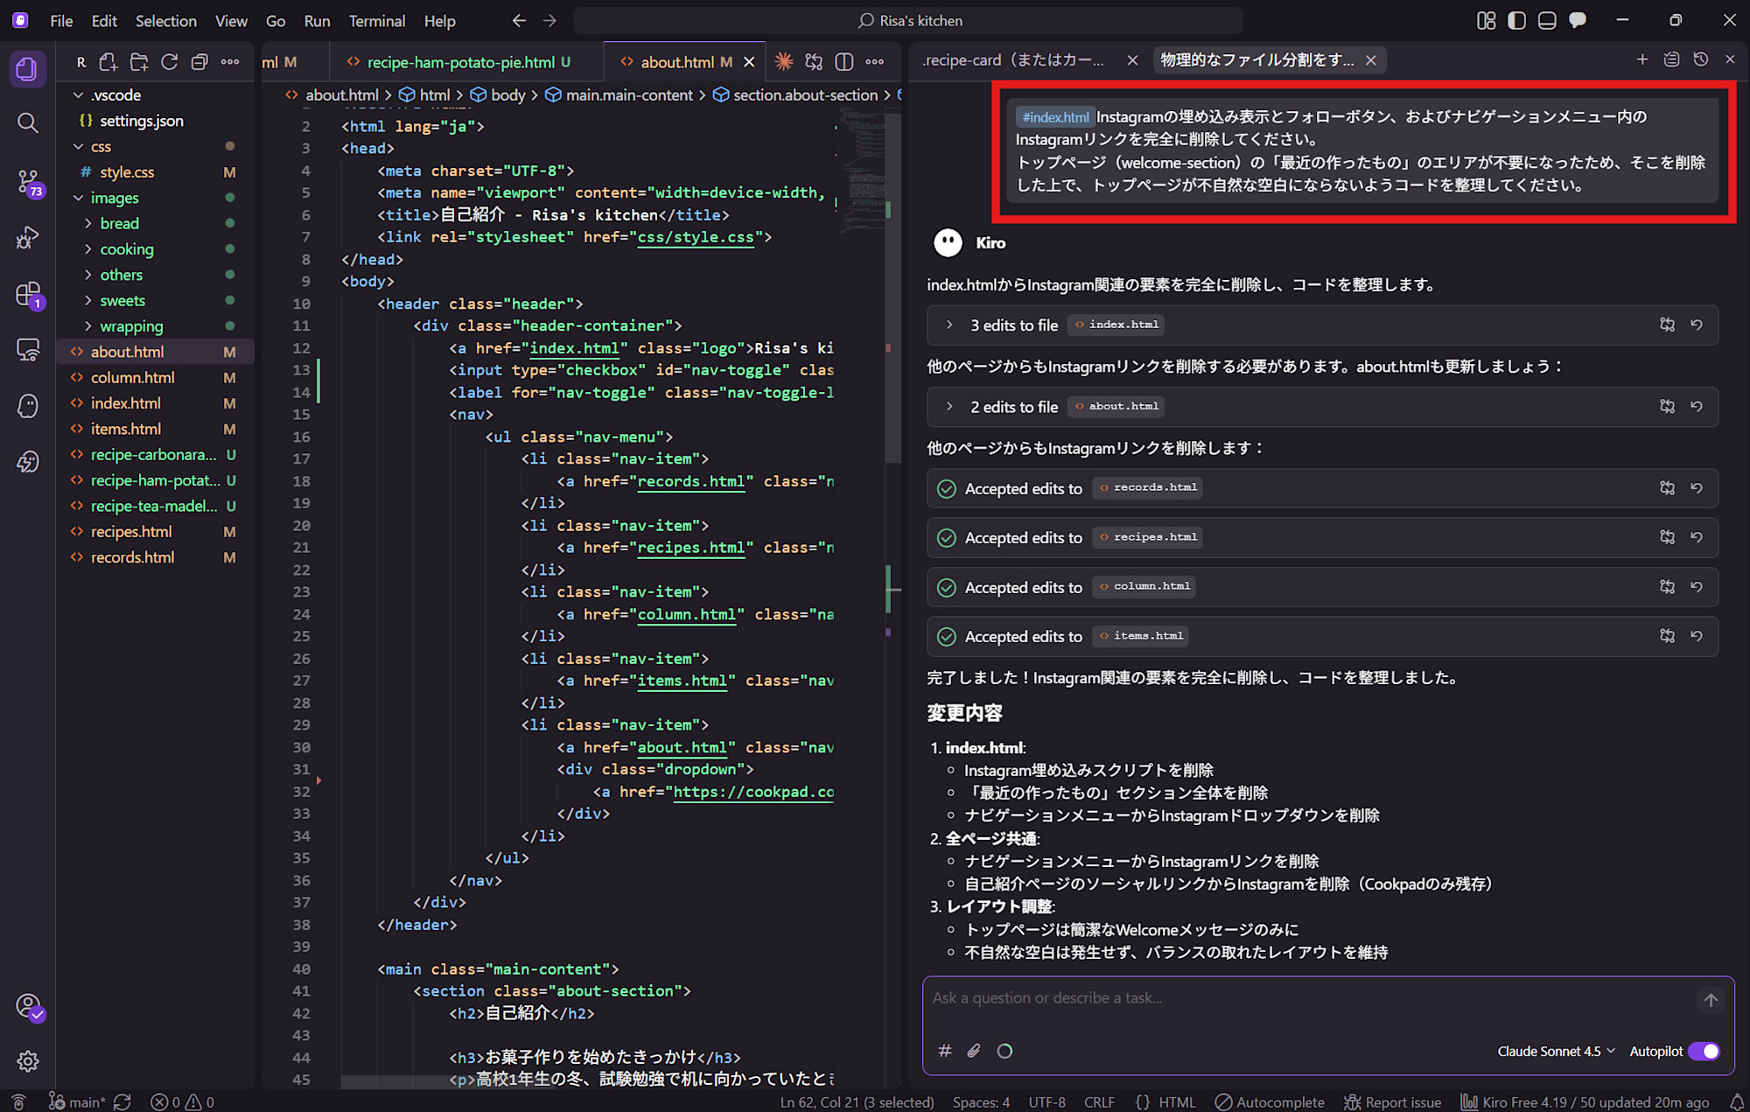Refresh the explorer file tree
Image resolution: width=1750 pixels, height=1112 pixels.
coord(169,62)
